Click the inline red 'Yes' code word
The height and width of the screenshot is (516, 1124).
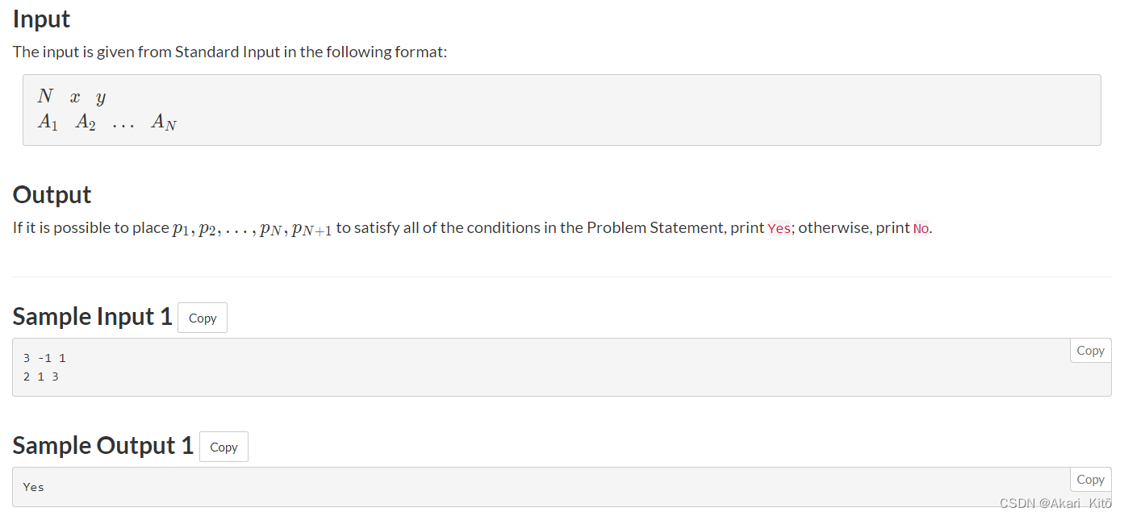(779, 228)
